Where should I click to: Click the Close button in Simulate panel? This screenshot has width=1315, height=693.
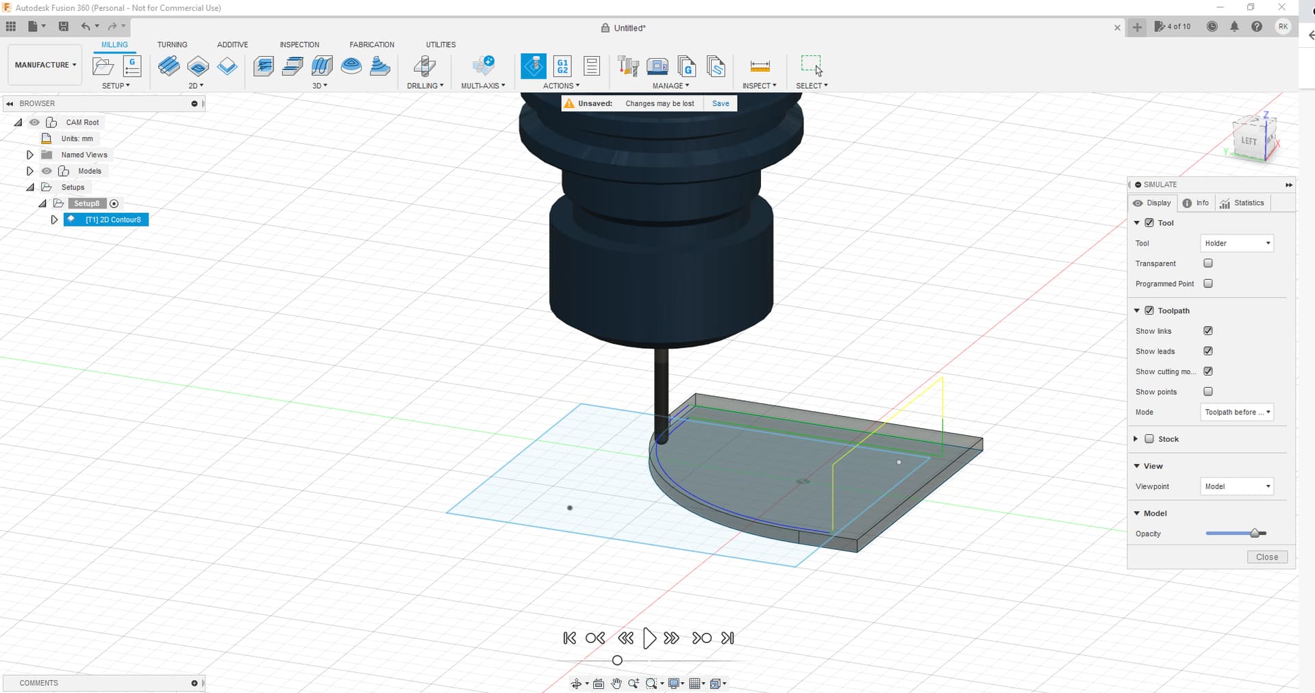pos(1266,557)
